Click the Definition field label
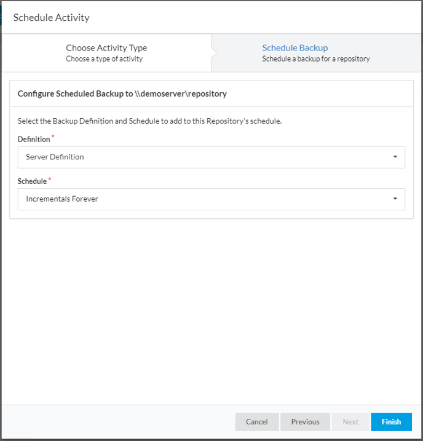Viewport: 423px width, 441px height. coord(34,139)
